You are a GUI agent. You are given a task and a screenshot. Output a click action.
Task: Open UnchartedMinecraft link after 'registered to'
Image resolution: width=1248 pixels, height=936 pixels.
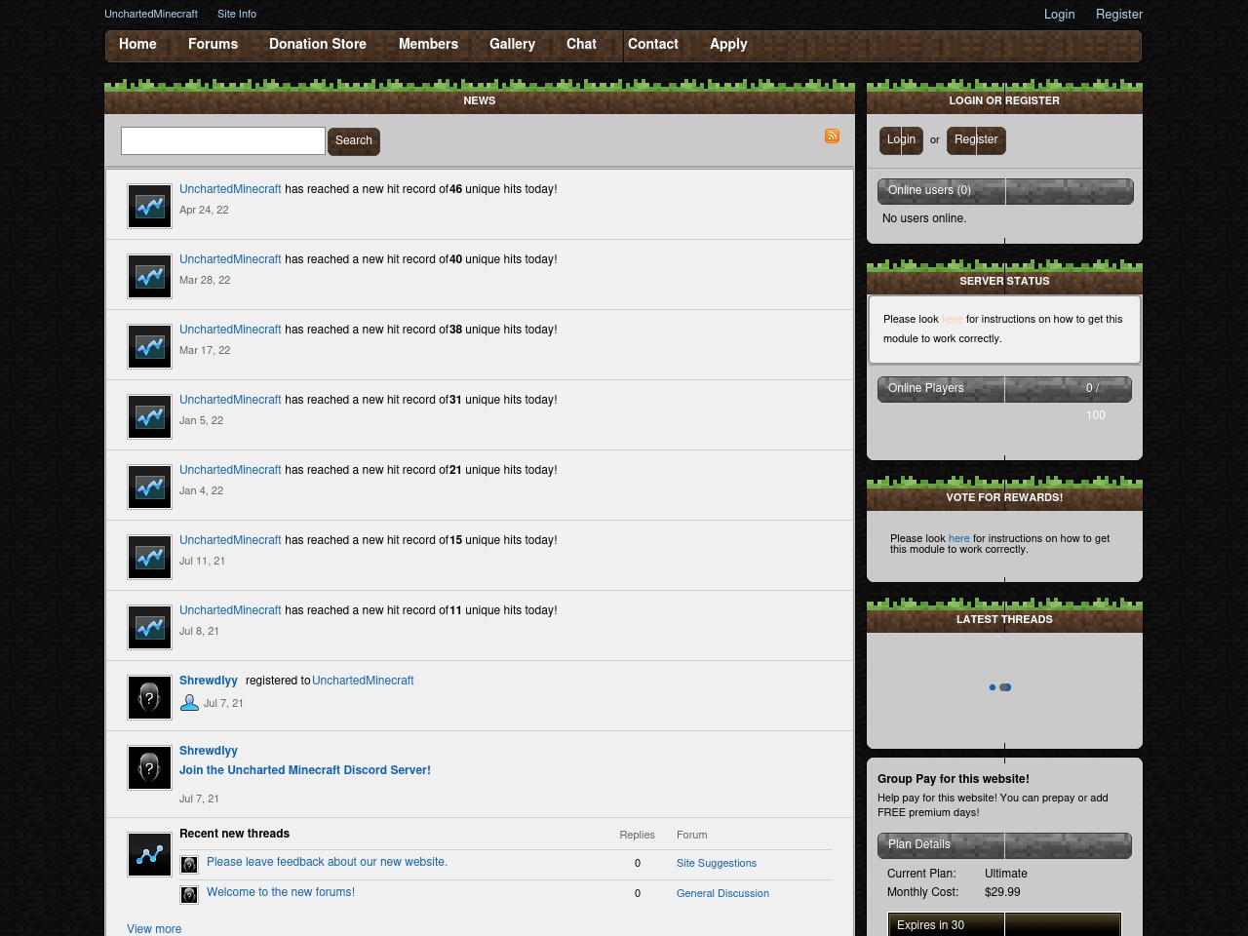tap(363, 681)
